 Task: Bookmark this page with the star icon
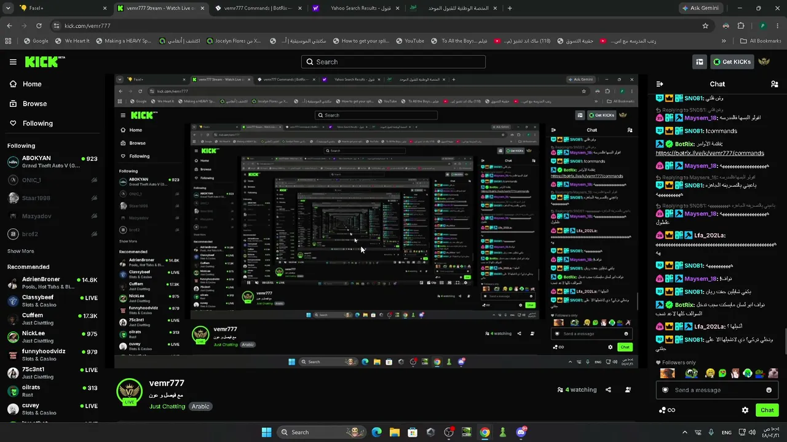(705, 26)
